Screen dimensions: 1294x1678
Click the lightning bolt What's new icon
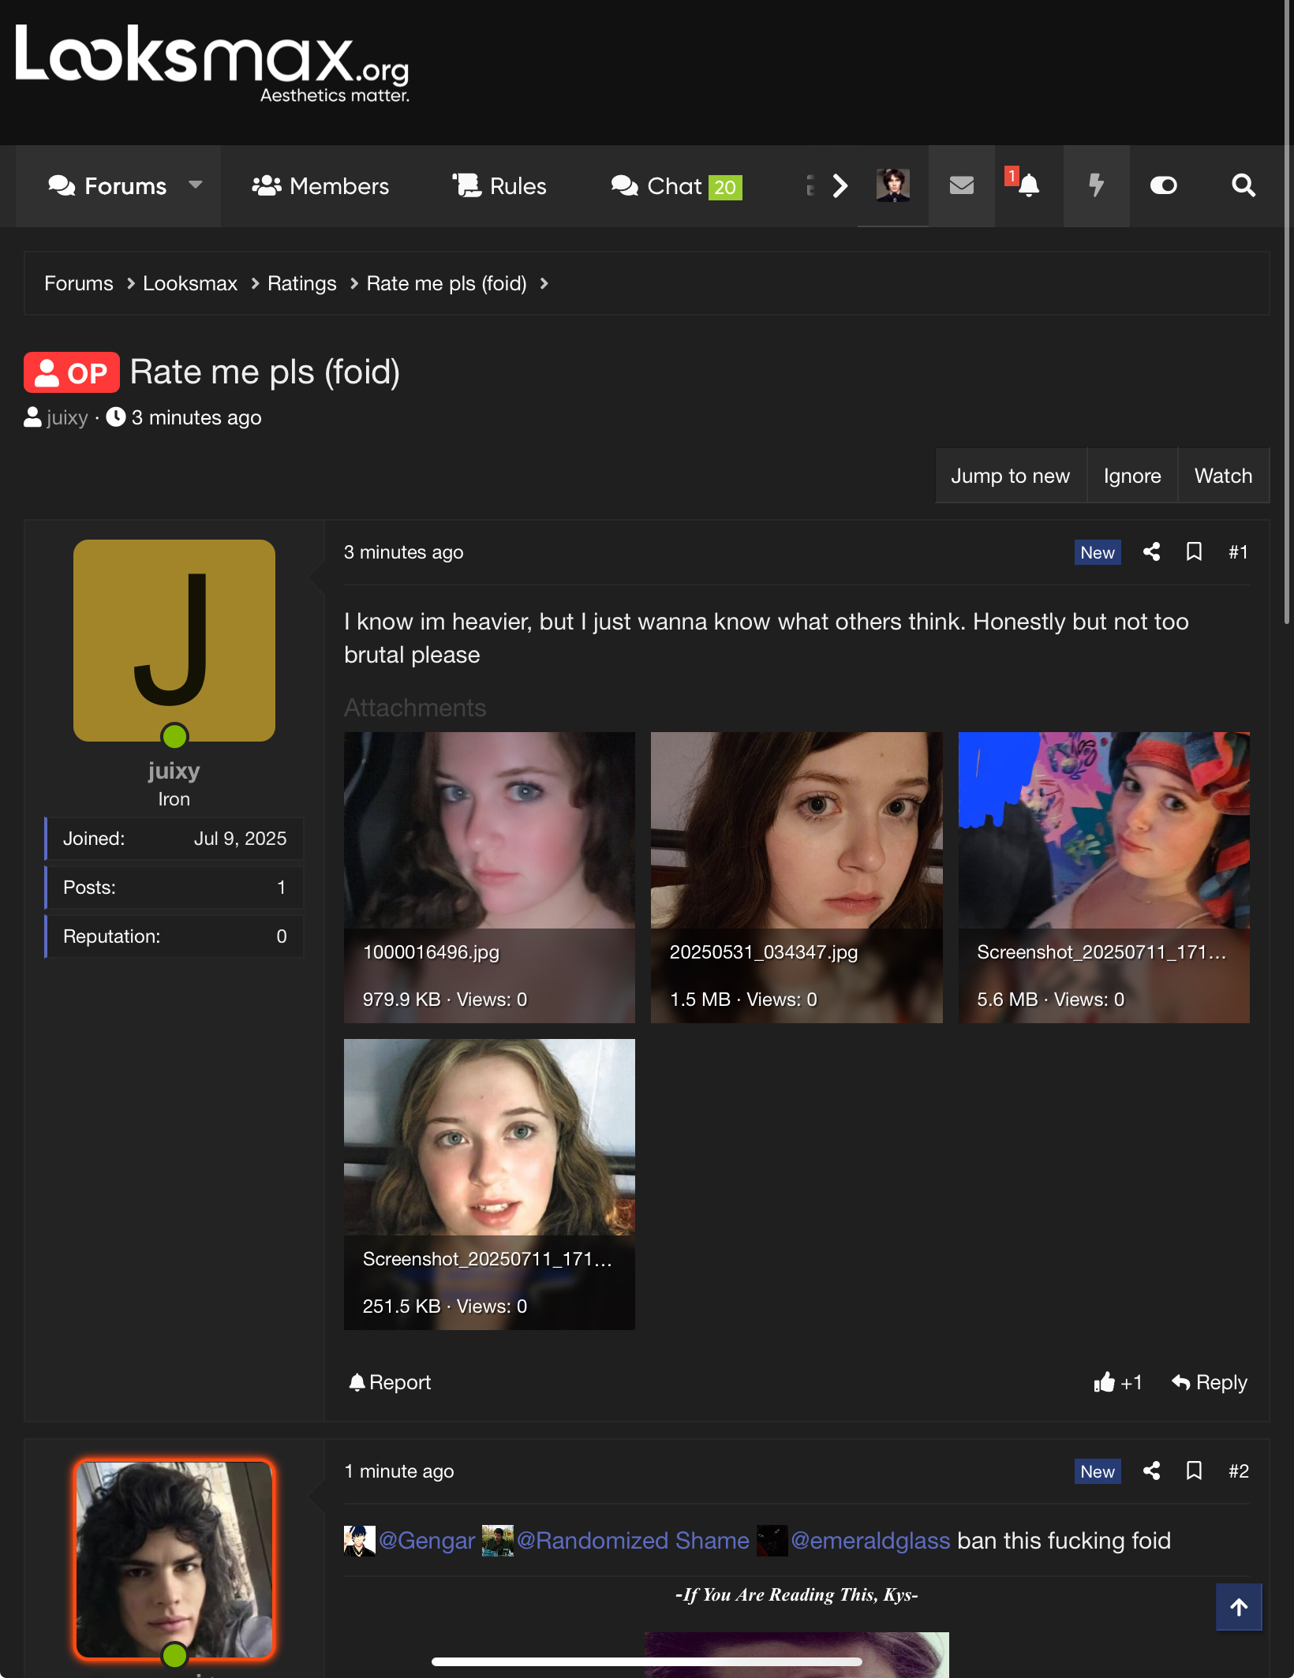coord(1096,186)
